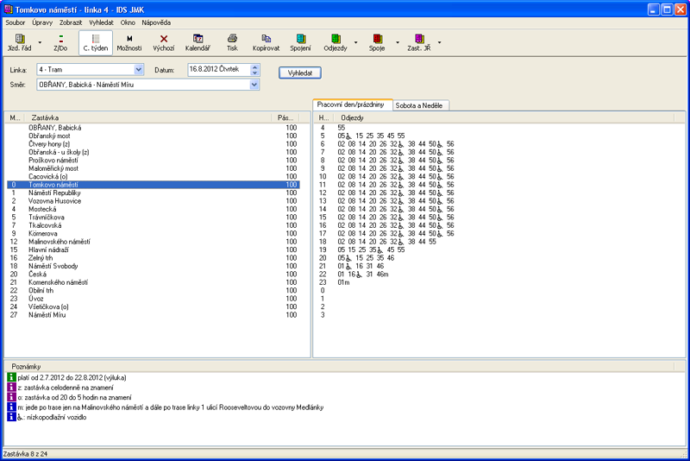
Task: Toggle the C. týden whole-week view
Action: coord(96,42)
